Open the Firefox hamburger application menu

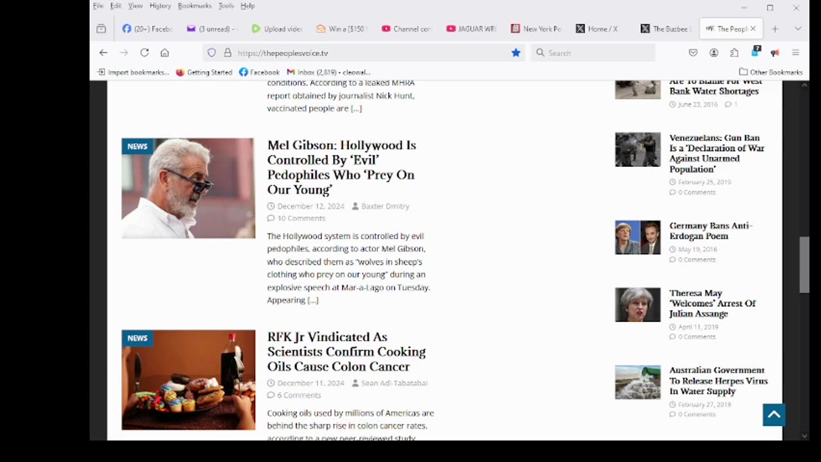tap(795, 53)
